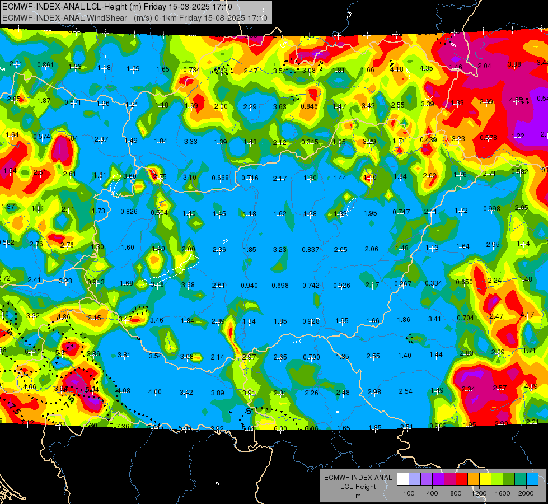Click the wind shear value 7.63
548x504 pixels.
point(59,424)
